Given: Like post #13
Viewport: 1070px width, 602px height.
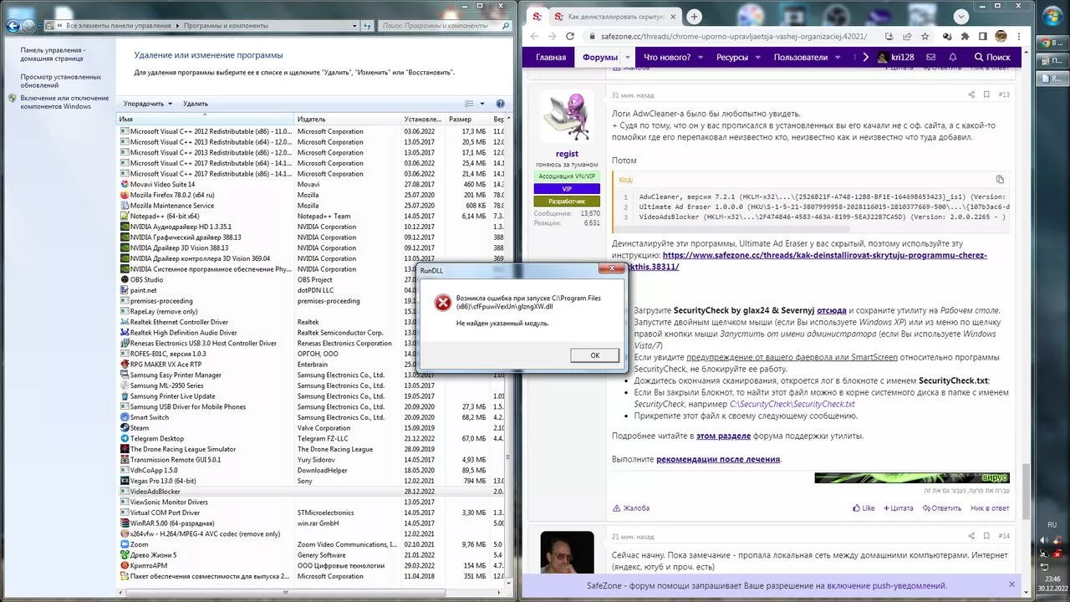Looking at the screenshot, I should [864, 508].
